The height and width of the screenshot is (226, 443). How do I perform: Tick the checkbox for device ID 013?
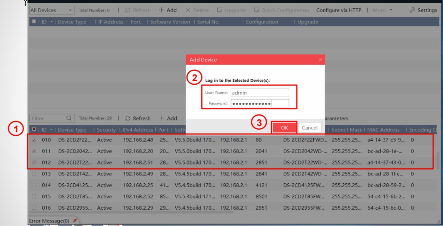tap(34, 174)
